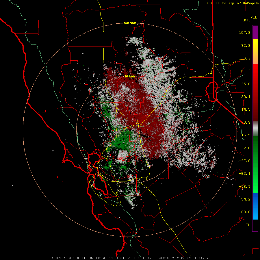
Task: Select the 14.5 legend value
Action: click(x=246, y=109)
